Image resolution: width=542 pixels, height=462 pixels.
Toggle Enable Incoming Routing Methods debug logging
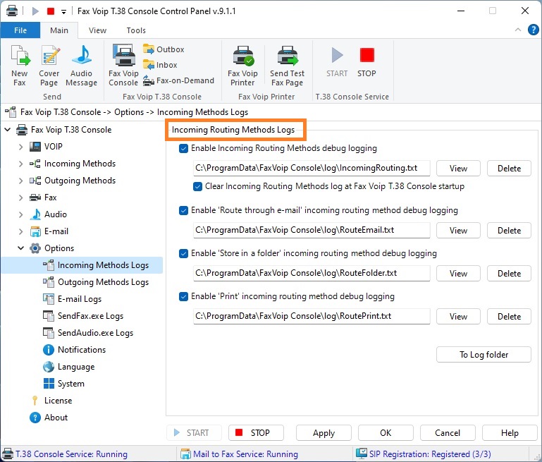[x=183, y=148]
